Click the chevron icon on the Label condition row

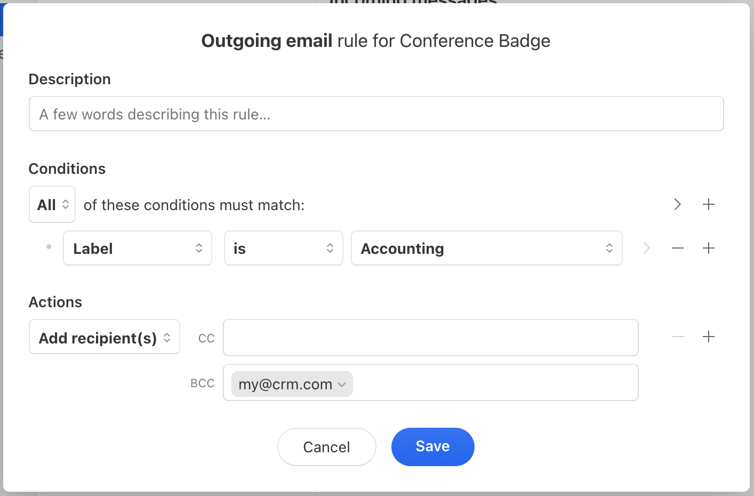tap(646, 248)
